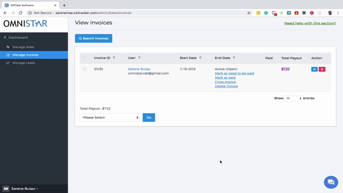Open the chat support bubble
Viewport: 343px width, 193px height.
tap(331, 182)
